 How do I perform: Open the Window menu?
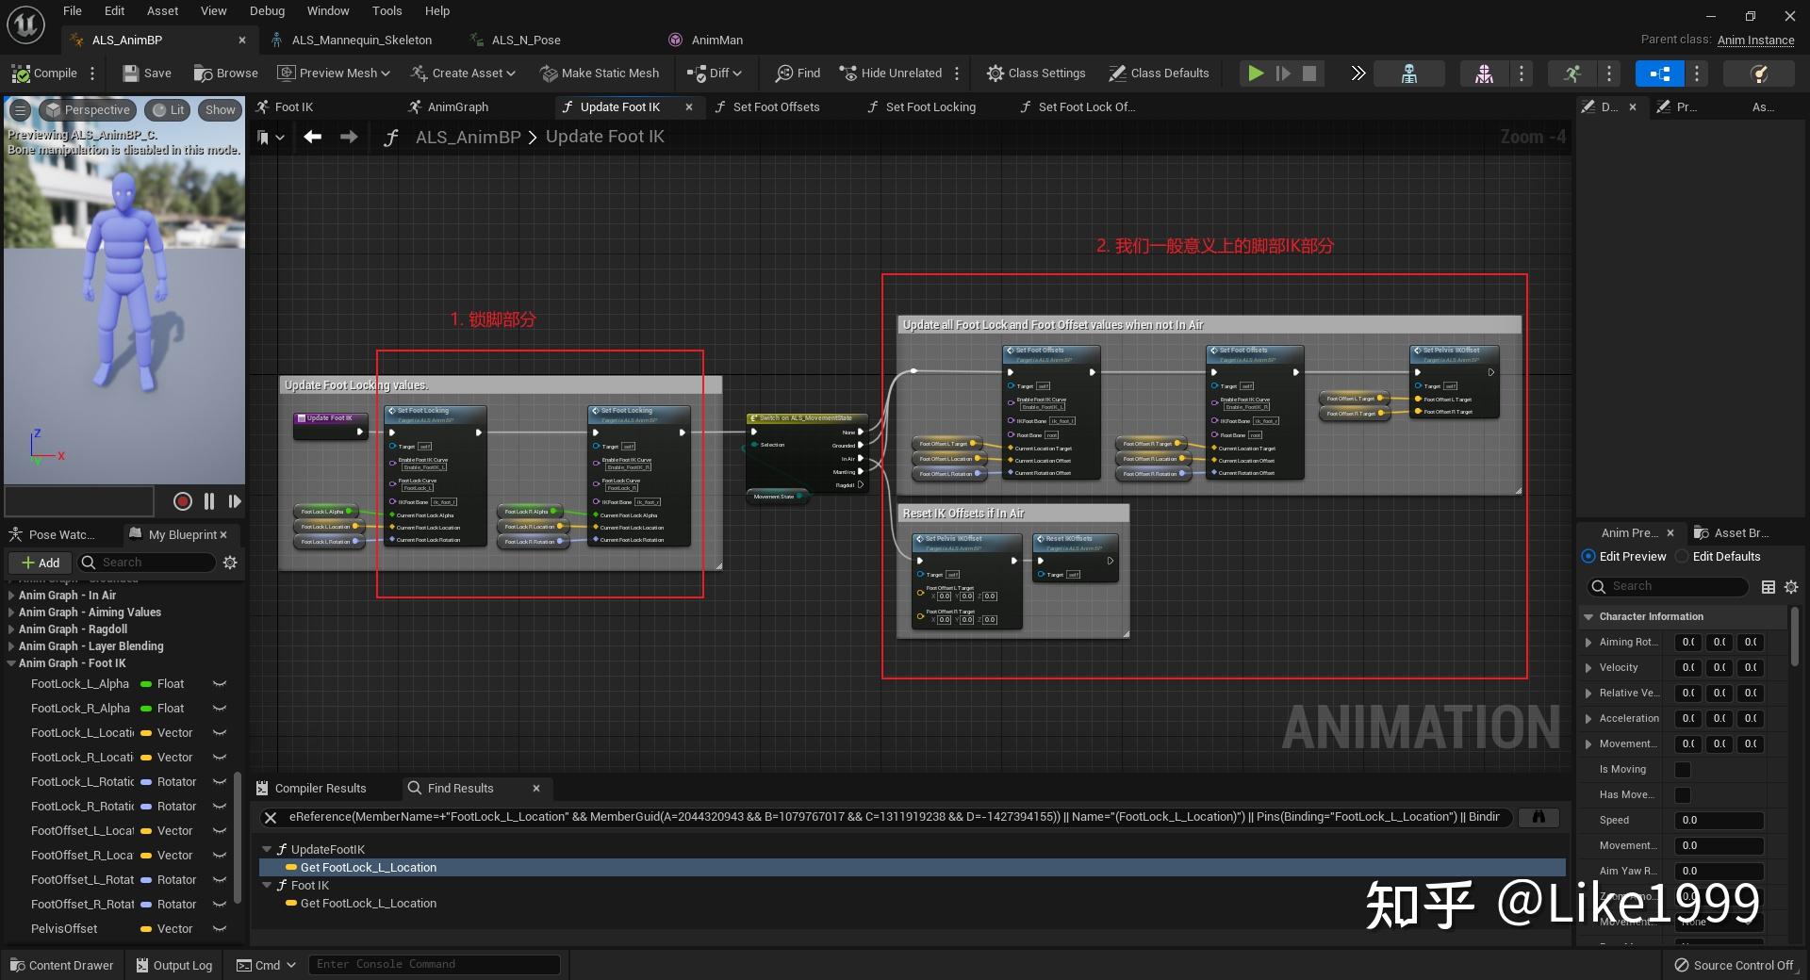327,11
